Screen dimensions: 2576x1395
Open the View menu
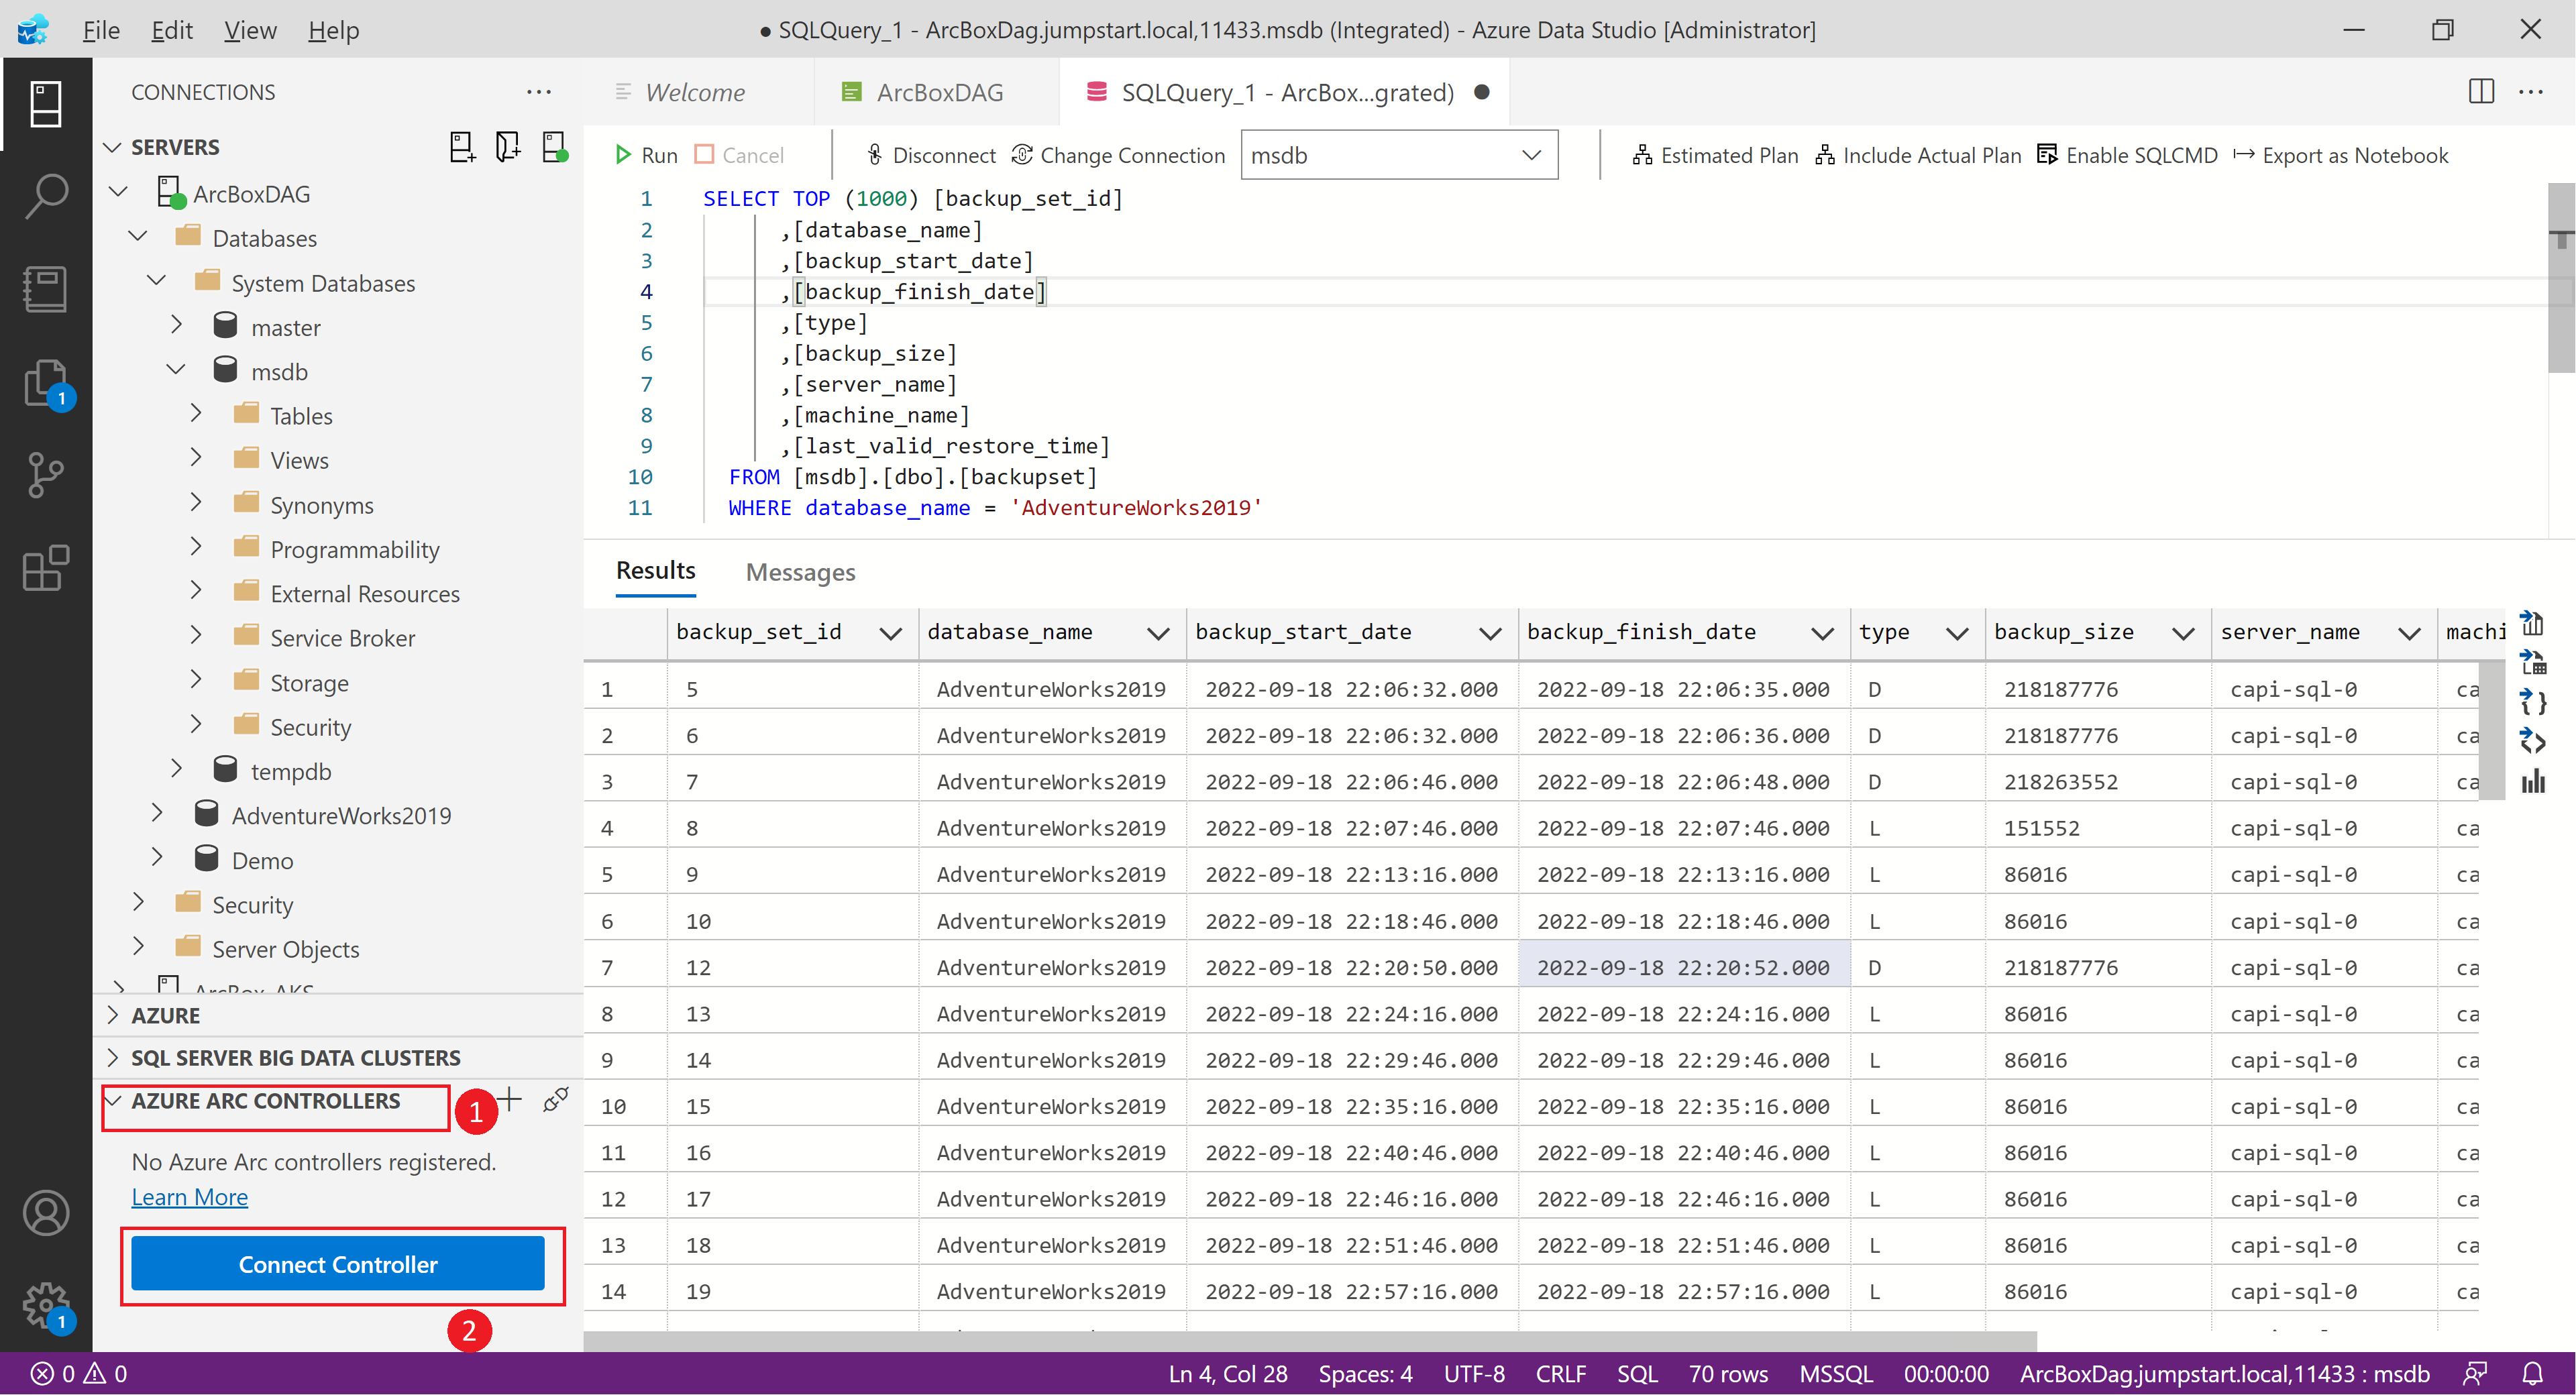click(x=250, y=30)
